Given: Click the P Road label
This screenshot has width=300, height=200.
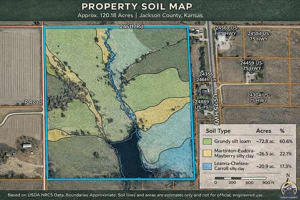Looking at the screenshot, I should tap(32, 102).
